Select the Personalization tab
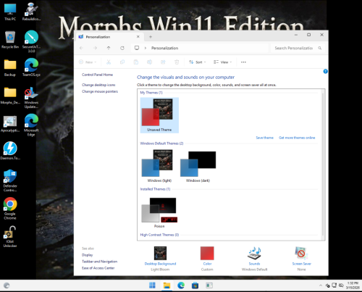The width and height of the screenshot is (362, 292). pos(109,37)
